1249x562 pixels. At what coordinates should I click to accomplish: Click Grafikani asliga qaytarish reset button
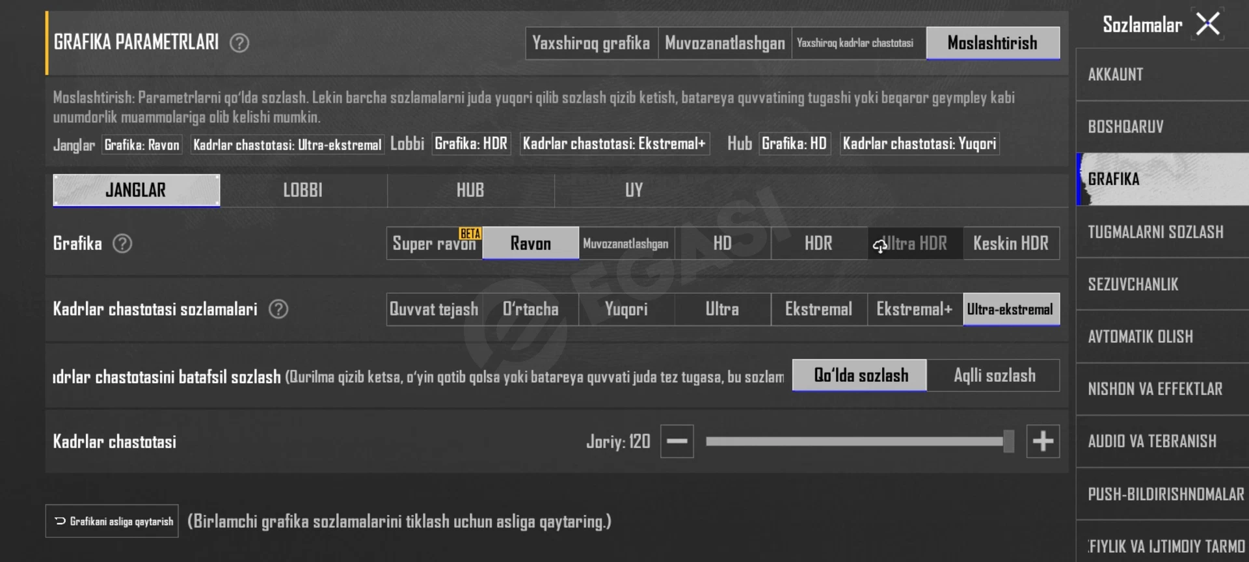(x=112, y=521)
